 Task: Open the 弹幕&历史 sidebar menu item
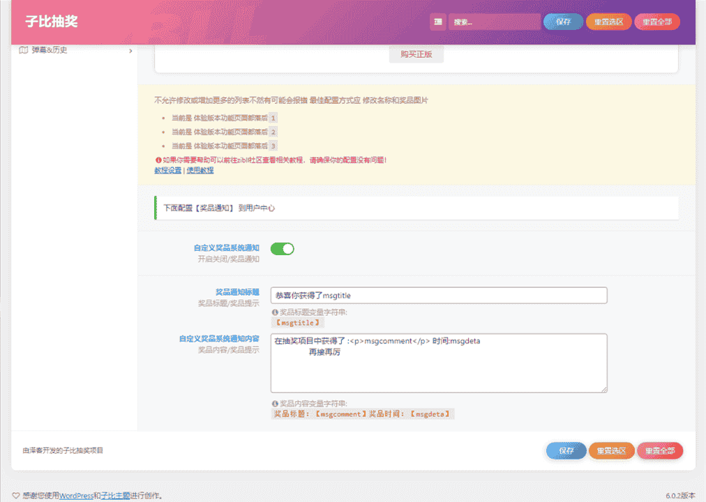tap(50, 50)
